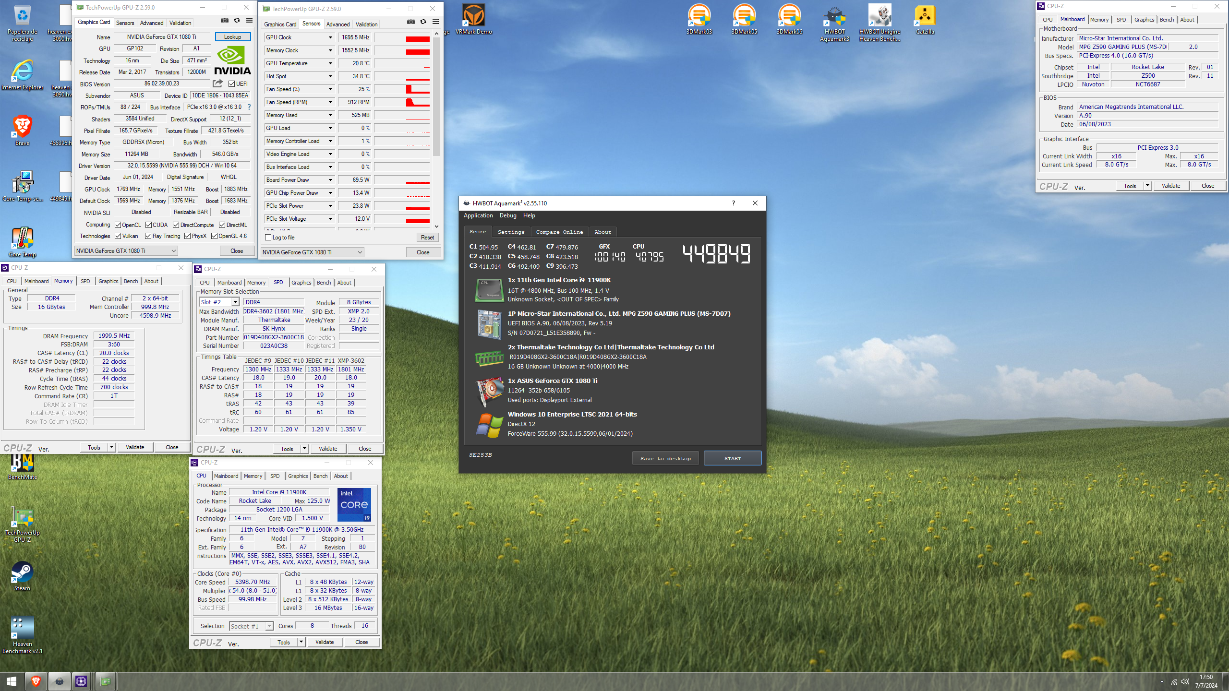
Task: Toggle the DirectCompute checkbox
Action: coord(176,225)
